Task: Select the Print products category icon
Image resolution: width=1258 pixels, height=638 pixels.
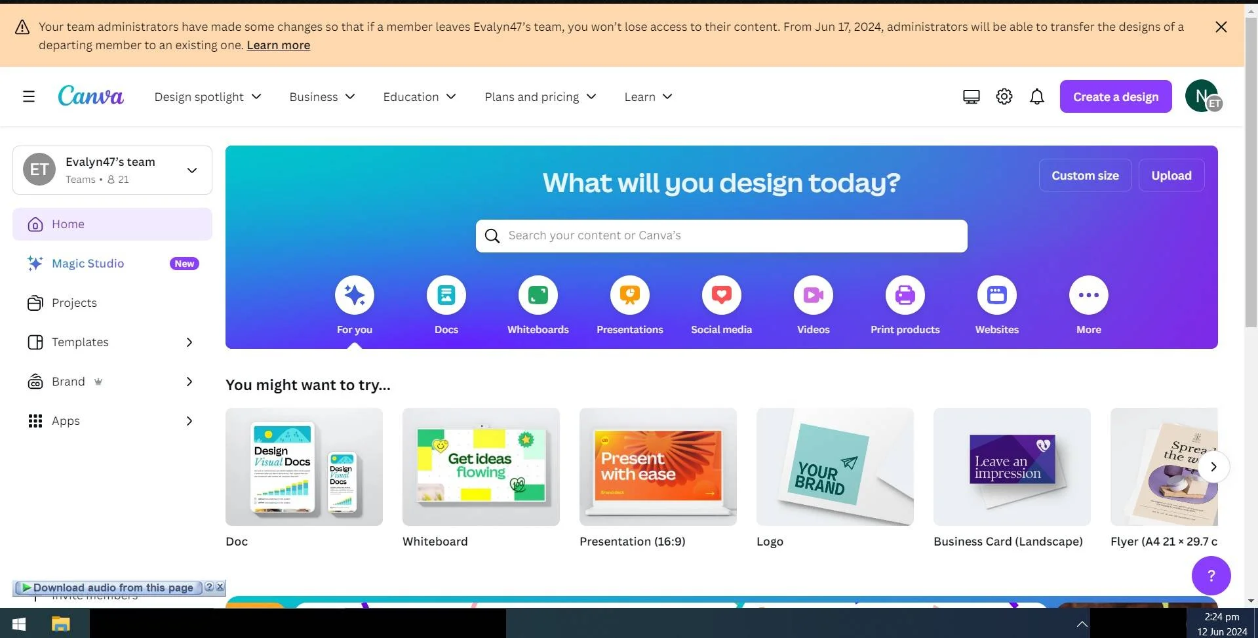Action: (905, 295)
